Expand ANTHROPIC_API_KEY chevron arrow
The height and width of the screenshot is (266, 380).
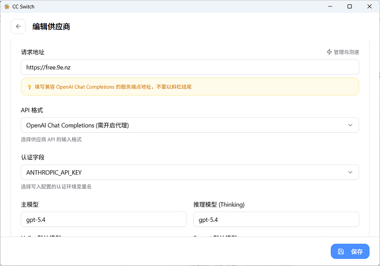350,172
